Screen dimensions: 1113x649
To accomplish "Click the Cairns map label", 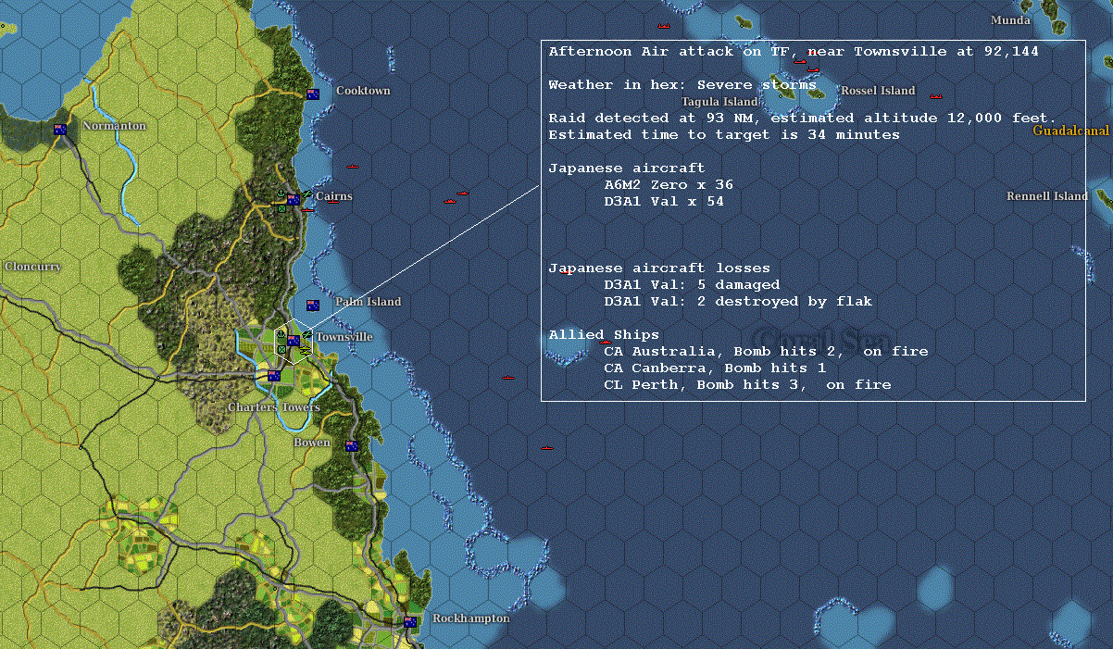I will (x=334, y=196).
